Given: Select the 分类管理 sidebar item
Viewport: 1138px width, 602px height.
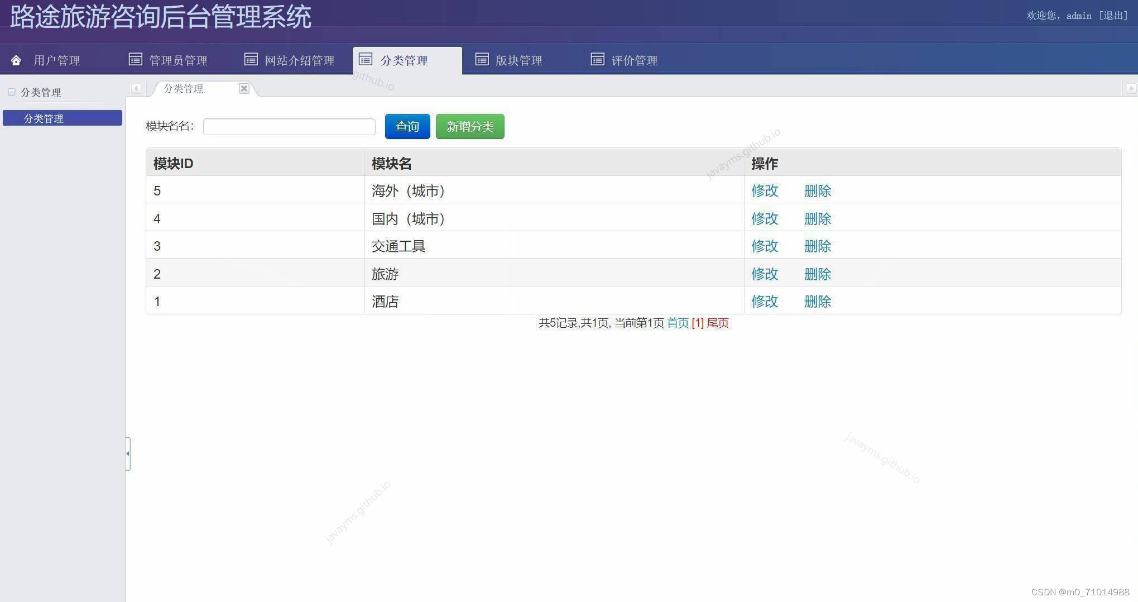Looking at the screenshot, I should pyautogui.click(x=63, y=118).
